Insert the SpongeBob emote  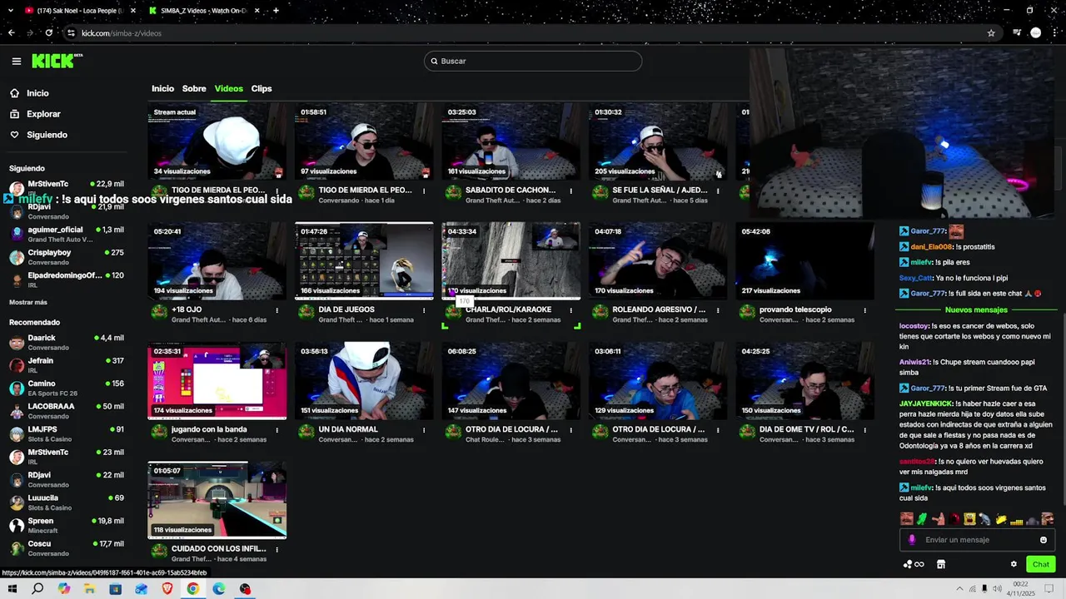(969, 519)
